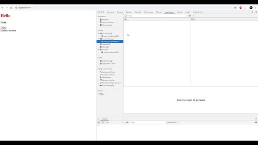The width and height of the screenshot is (258, 145).
Task: Click the Key column header
Action: tap(157, 19)
